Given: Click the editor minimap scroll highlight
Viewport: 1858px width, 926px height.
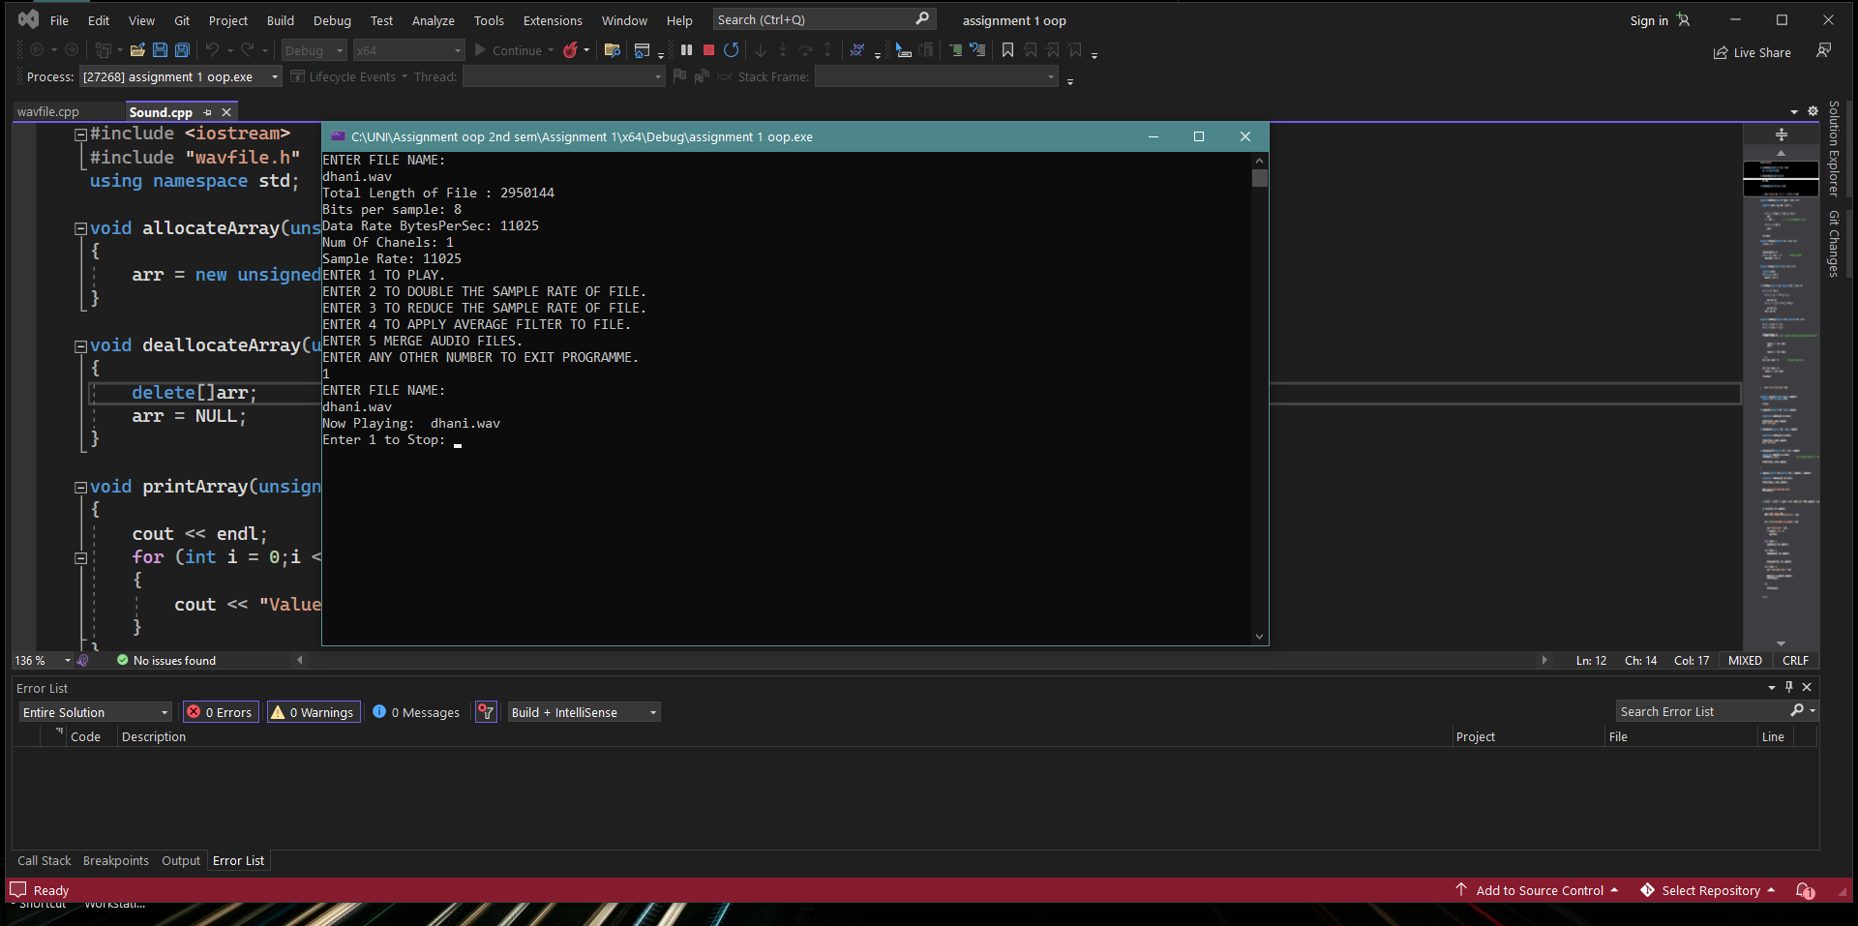Looking at the screenshot, I should (x=1781, y=179).
